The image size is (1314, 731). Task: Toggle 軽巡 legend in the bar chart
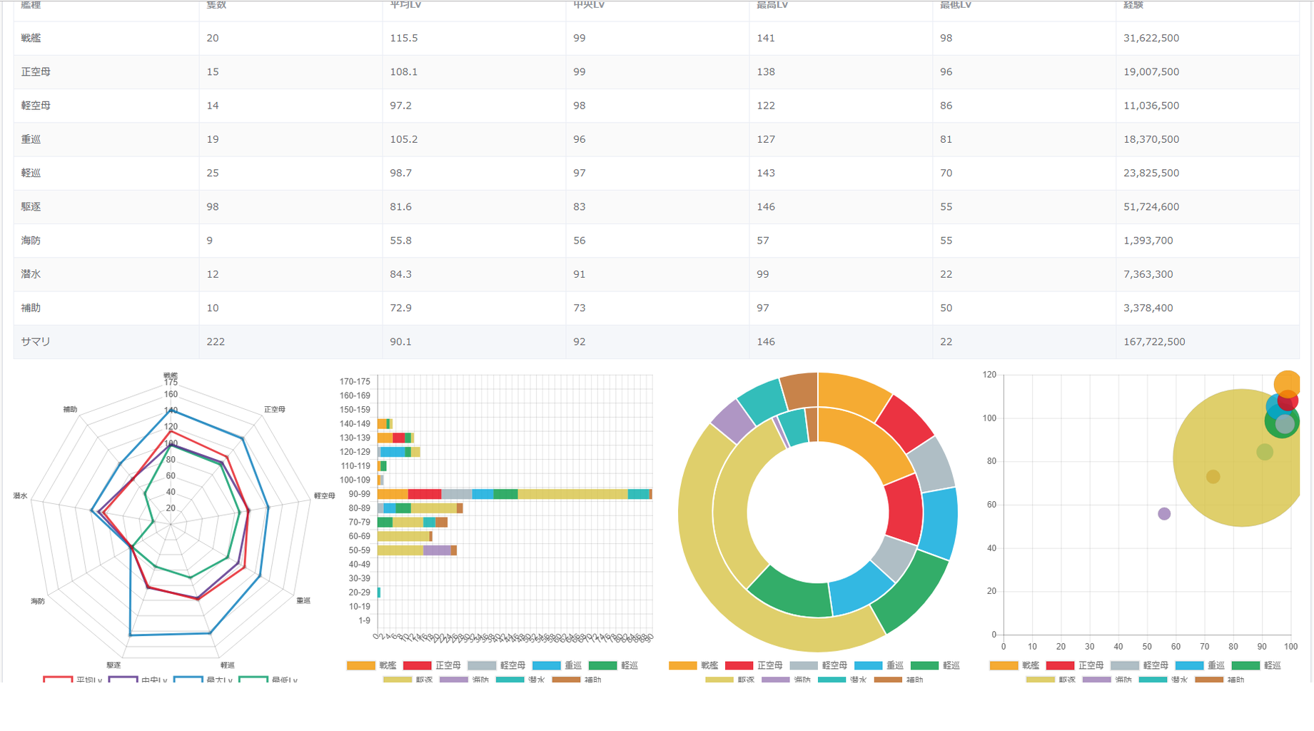[613, 665]
